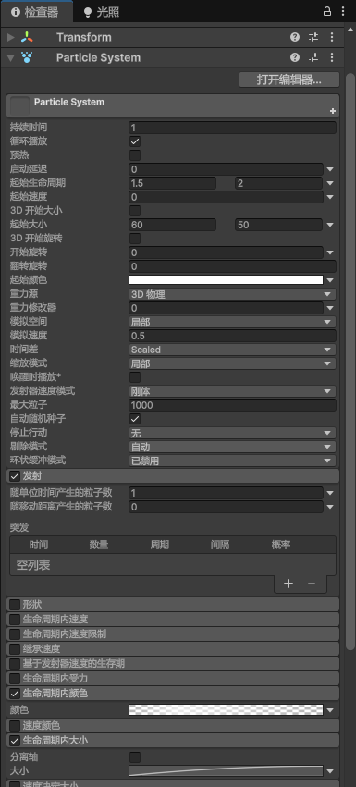This screenshot has height=787, width=356.
Task: Click the 速度颜色 module header
Action: (173, 726)
